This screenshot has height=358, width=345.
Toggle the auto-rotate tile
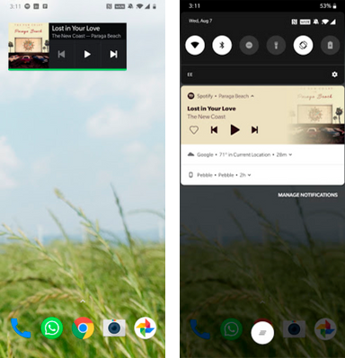303,45
